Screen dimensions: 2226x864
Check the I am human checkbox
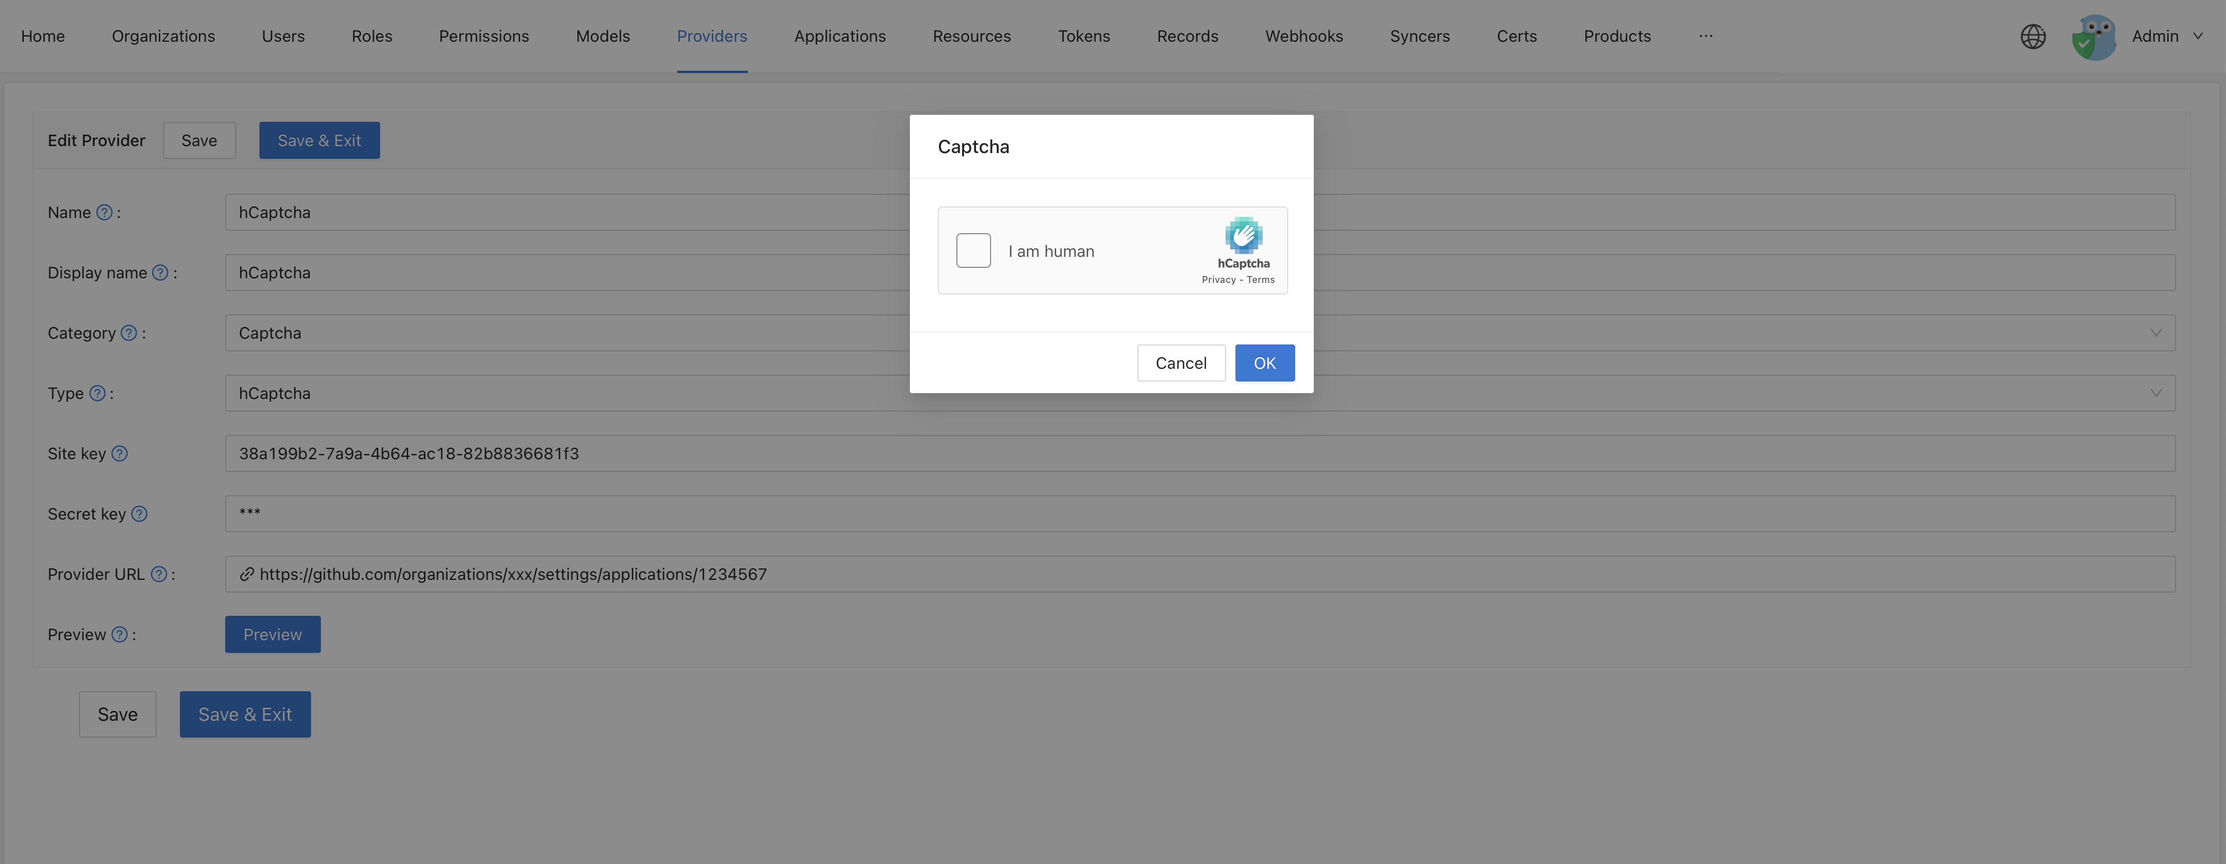(973, 251)
